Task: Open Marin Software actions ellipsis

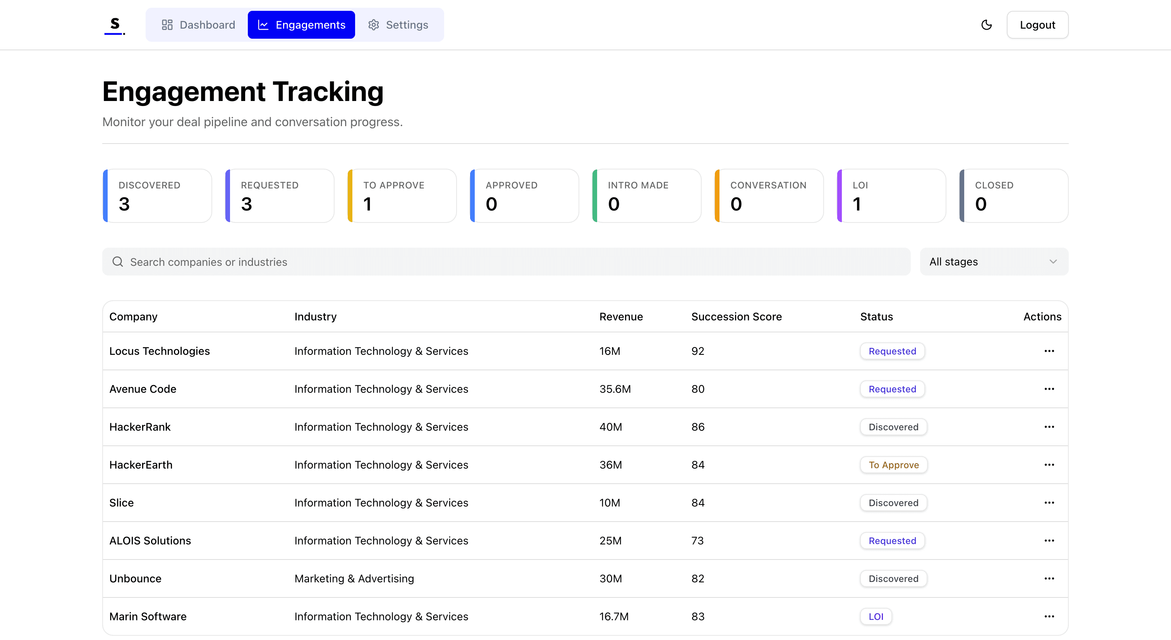Action: click(1049, 616)
